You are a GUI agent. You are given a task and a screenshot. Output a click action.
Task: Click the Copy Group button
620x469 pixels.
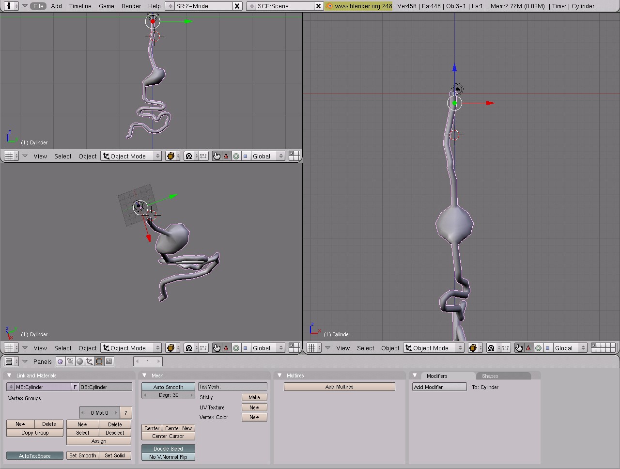tap(35, 433)
